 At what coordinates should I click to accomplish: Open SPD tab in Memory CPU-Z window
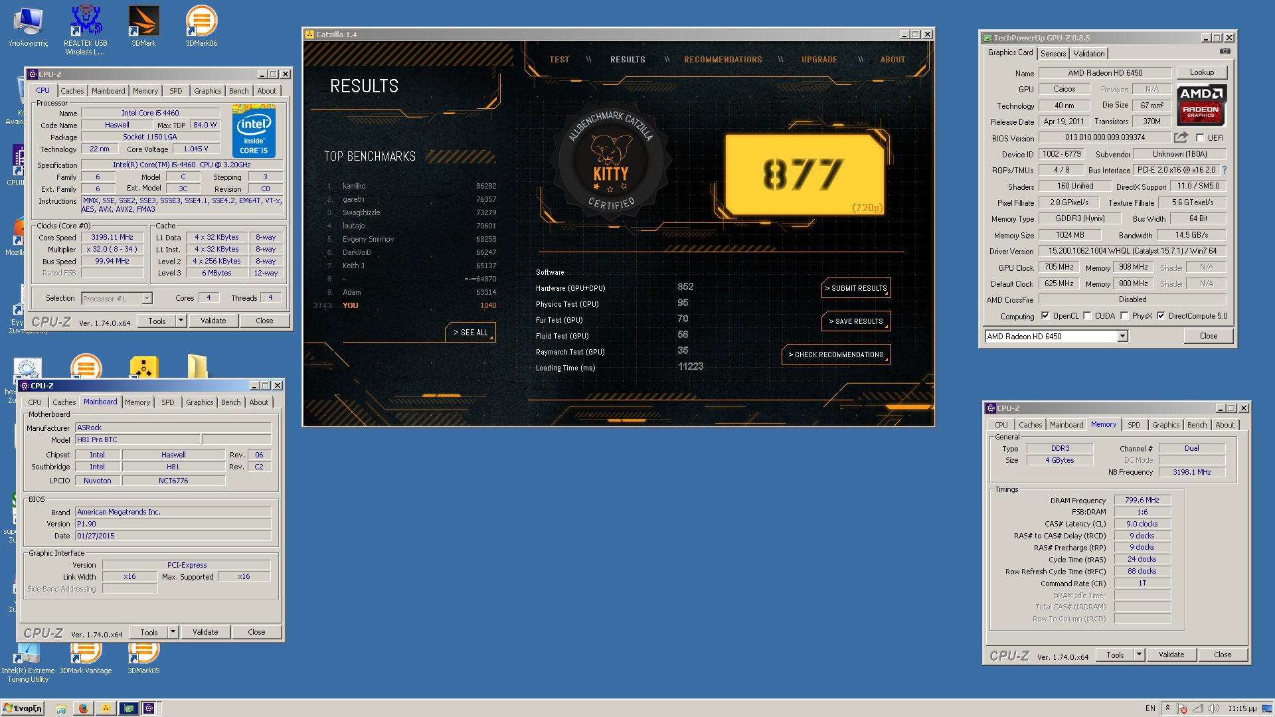click(x=1134, y=425)
